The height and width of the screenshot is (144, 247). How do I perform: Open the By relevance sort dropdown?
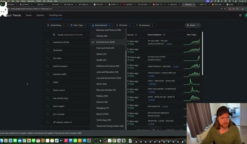pos(145,25)
